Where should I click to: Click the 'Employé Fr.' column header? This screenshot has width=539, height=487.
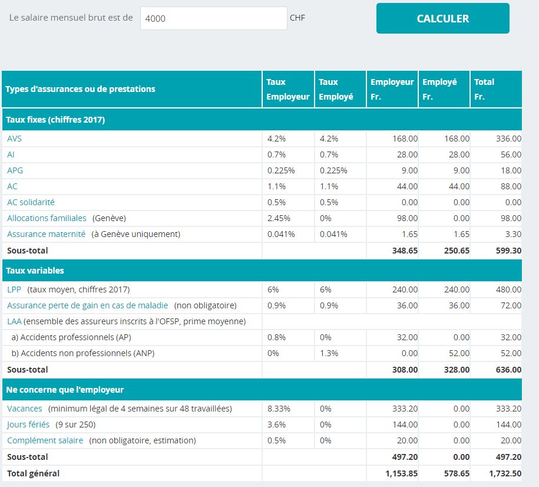pyautogui.click(x=444, y=89)
